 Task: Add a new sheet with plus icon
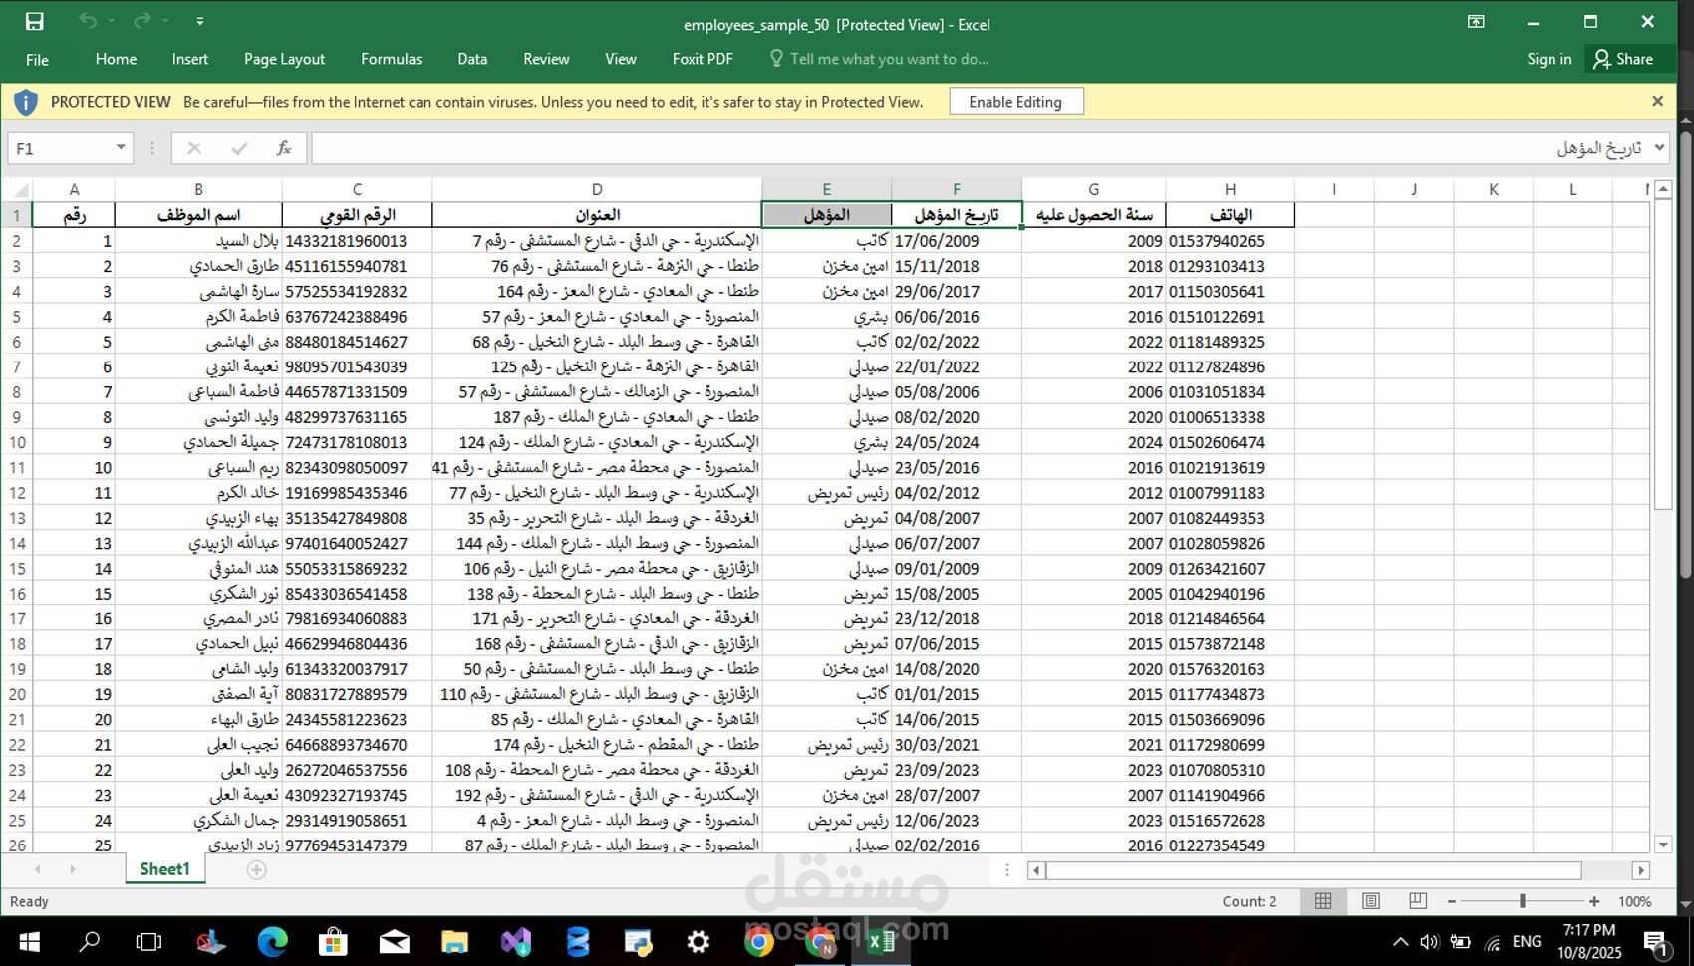click(x=256, y=870)
